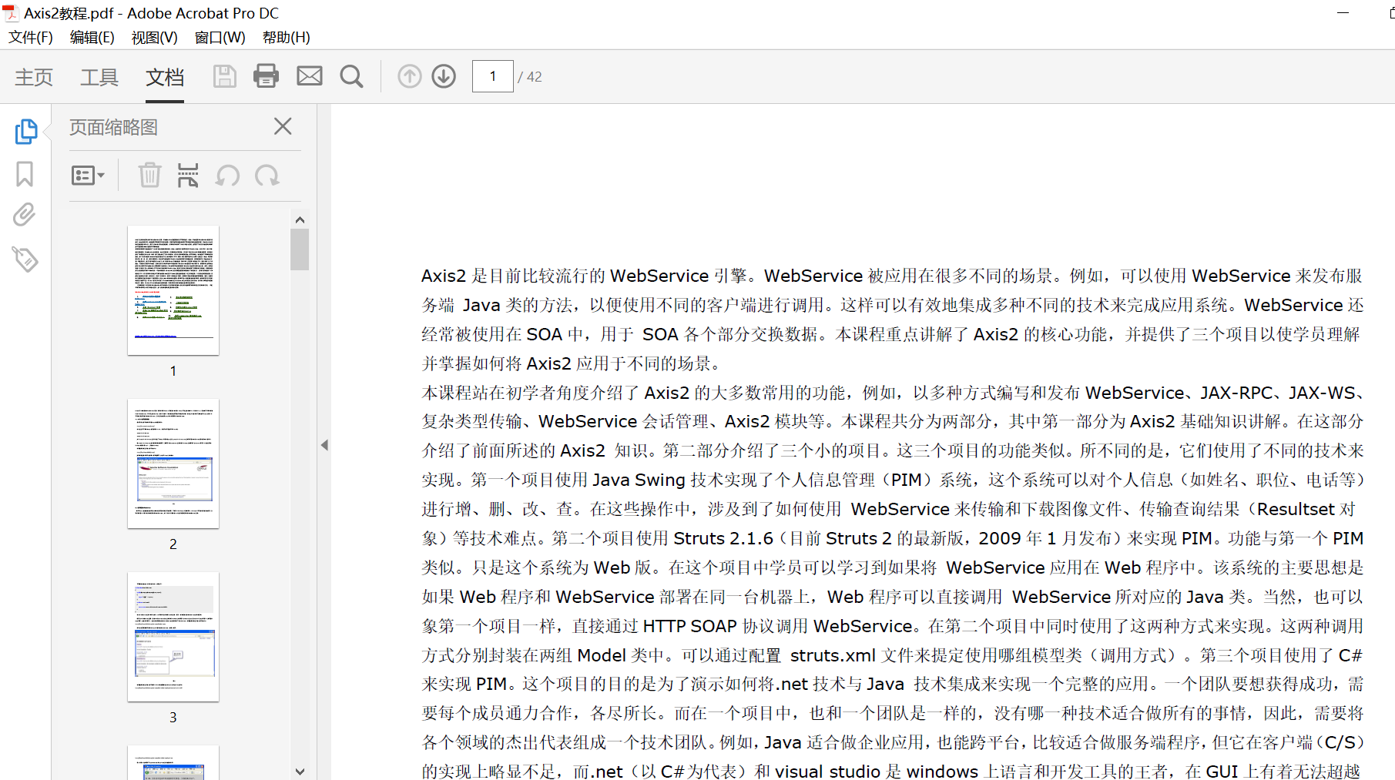Select page 2 thumbnail
The image size is (1395, 780).
click(x=173, y=464)
